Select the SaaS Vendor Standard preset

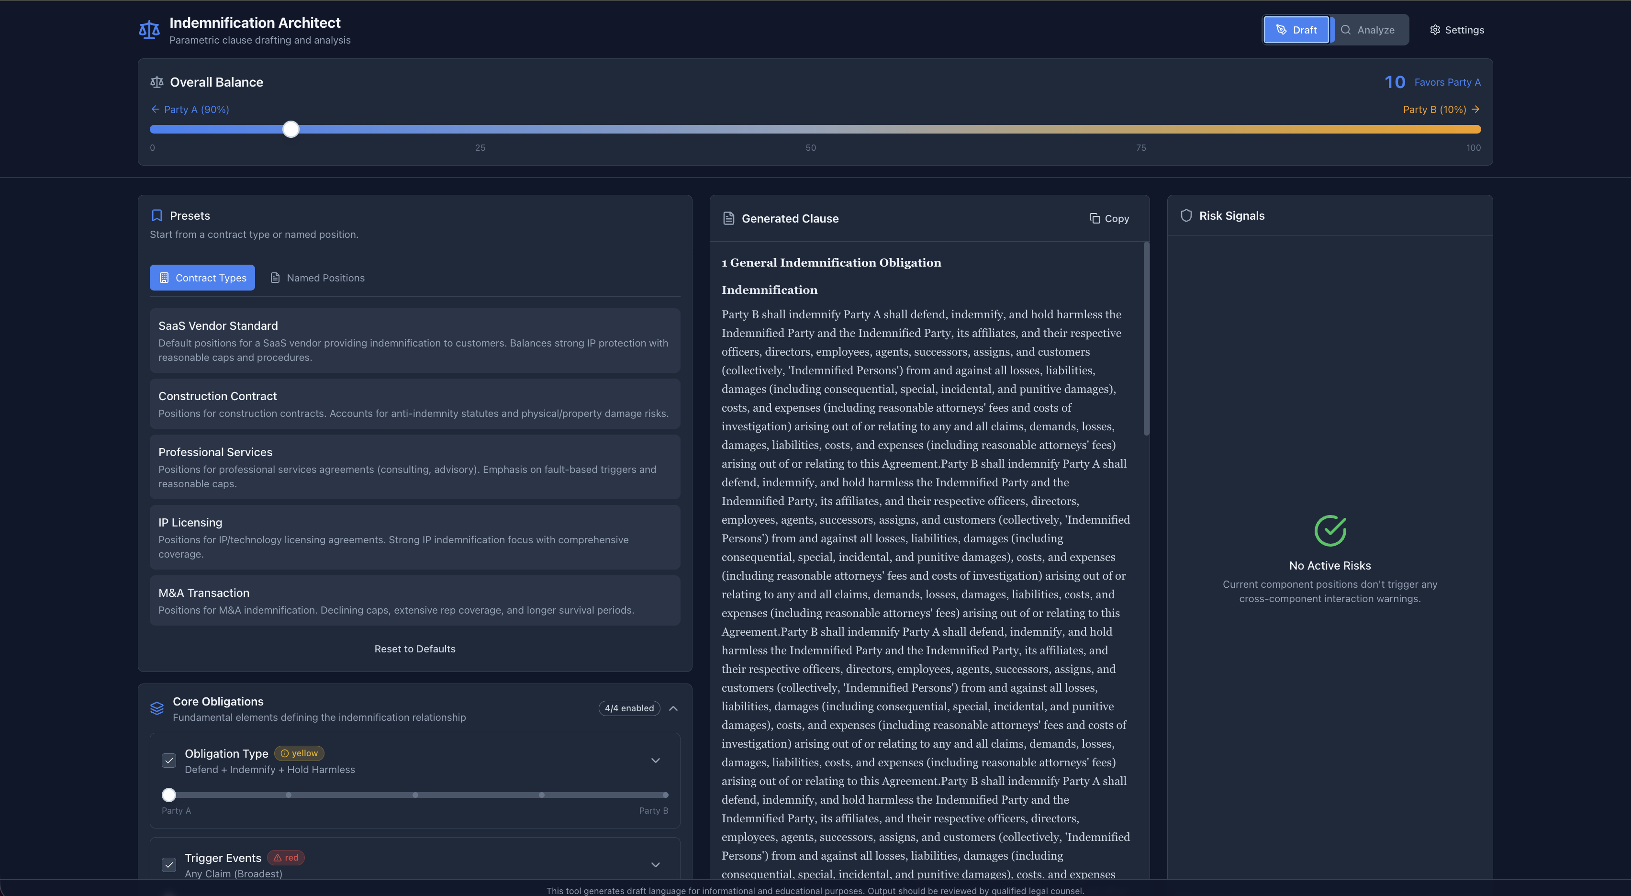(x=415, y=341)
